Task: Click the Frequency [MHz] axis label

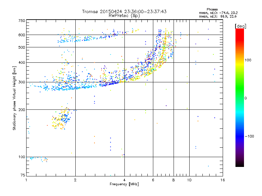Action: pos(124,185)
